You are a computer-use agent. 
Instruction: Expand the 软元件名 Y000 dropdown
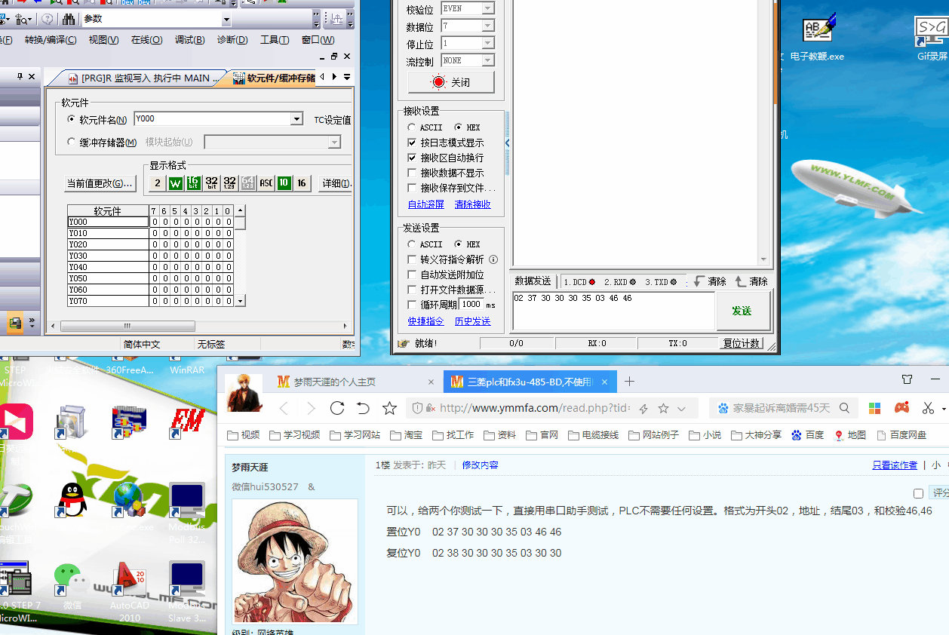296,119
